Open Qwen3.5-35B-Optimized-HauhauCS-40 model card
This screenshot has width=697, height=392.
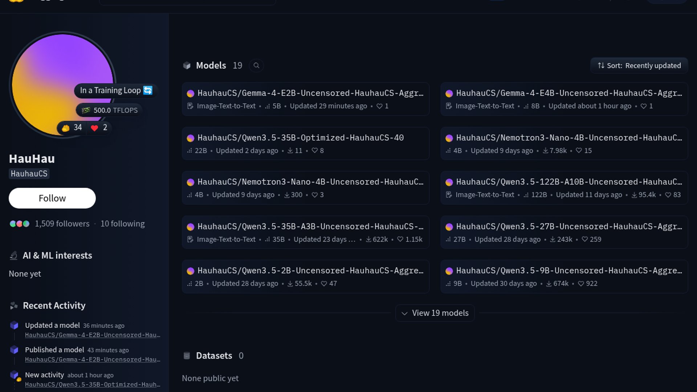[301, 138]
